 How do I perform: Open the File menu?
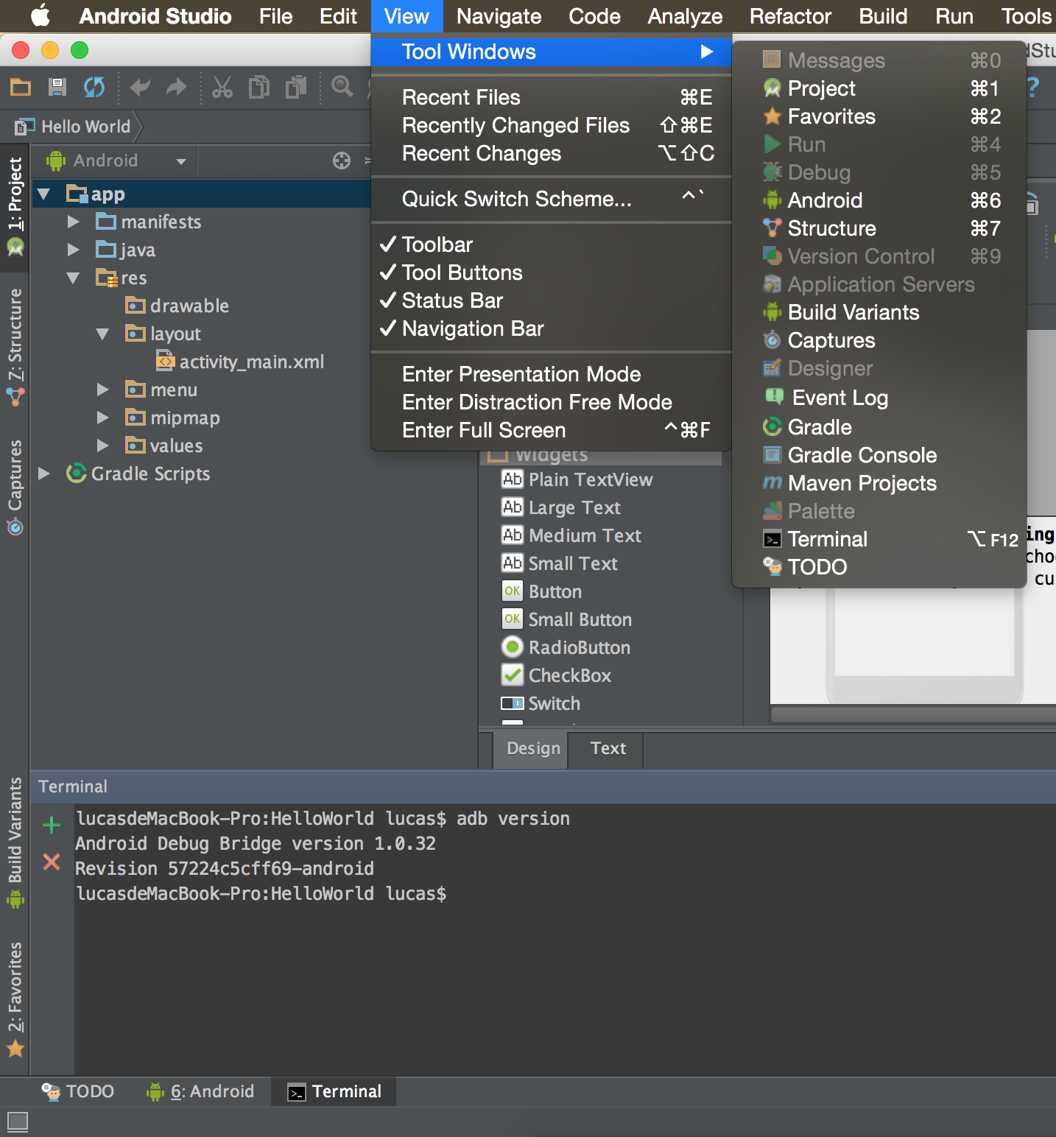[x=276, y=16]
